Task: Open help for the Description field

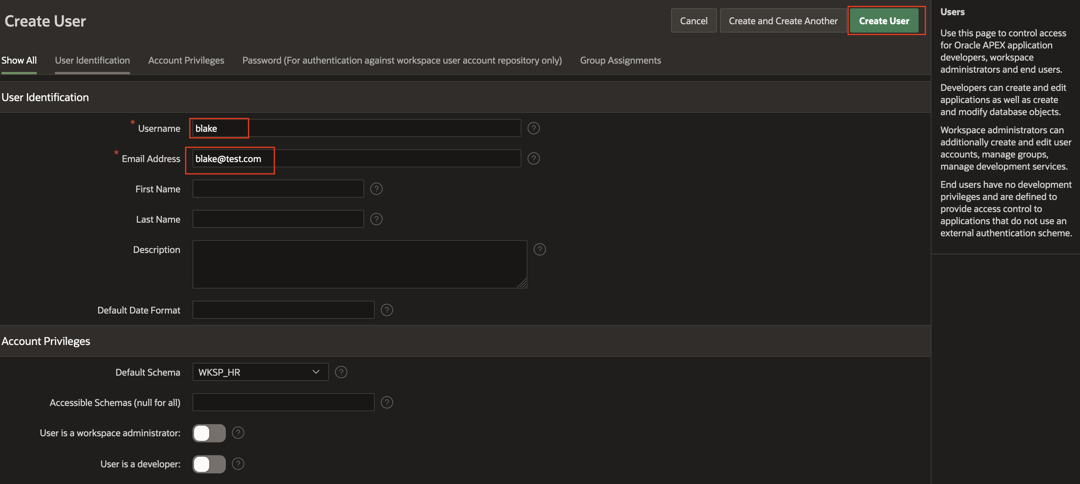Action: pyautogui.click(x=540, y=249)
